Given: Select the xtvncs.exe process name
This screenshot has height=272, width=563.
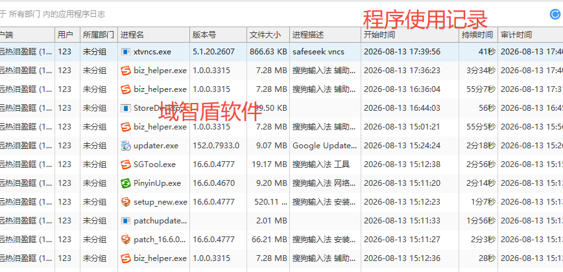Looking at the screenshot, I should coord(152,52).
